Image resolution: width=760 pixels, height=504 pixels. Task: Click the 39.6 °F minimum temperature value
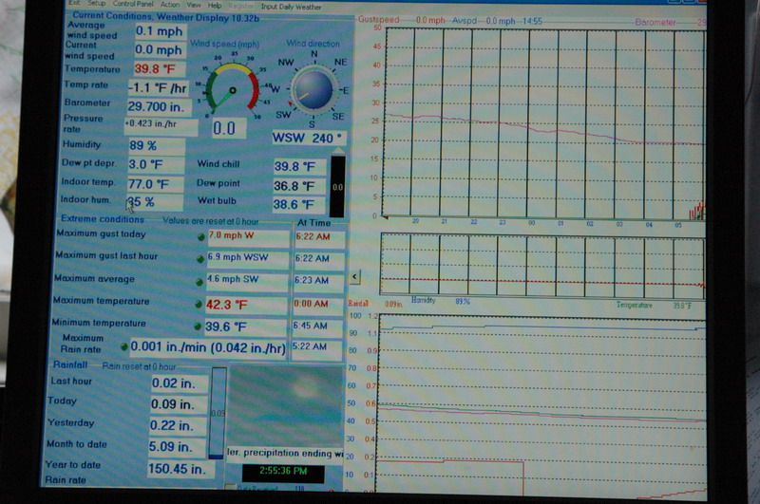(x=245, y=327)
